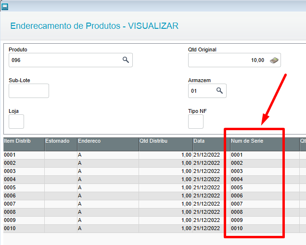Click the application window icon in title bar
306x245 pixels.
(x=5, y=7)
